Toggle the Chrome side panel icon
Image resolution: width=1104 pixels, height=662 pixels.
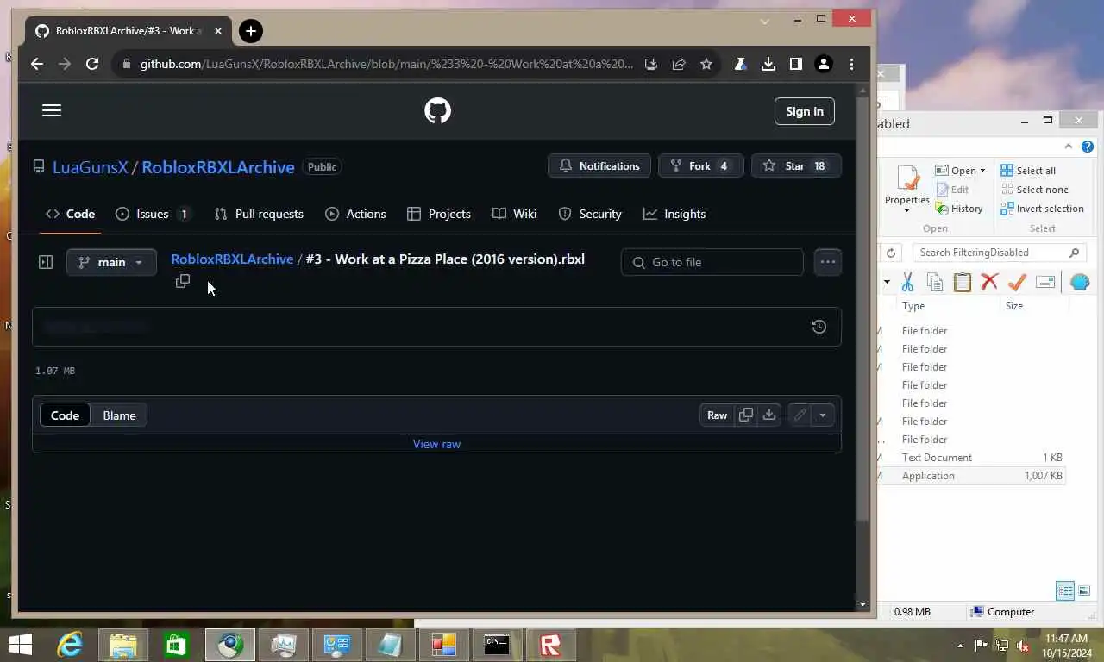click(795, 64)
